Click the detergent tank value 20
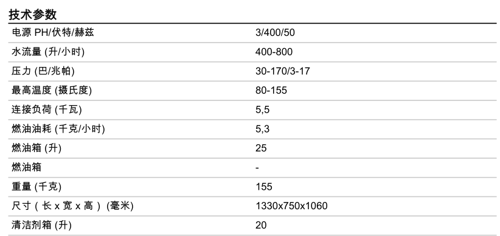Viewport: 500px width, 236px height. coord(261,226)
